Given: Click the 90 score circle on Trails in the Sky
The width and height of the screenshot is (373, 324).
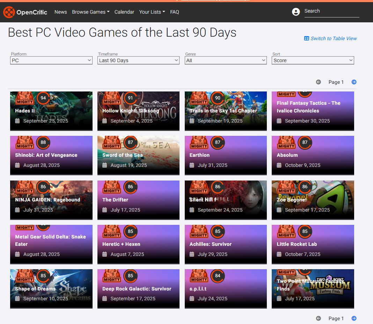Looking at the screenshot, I should click(218, 98).
